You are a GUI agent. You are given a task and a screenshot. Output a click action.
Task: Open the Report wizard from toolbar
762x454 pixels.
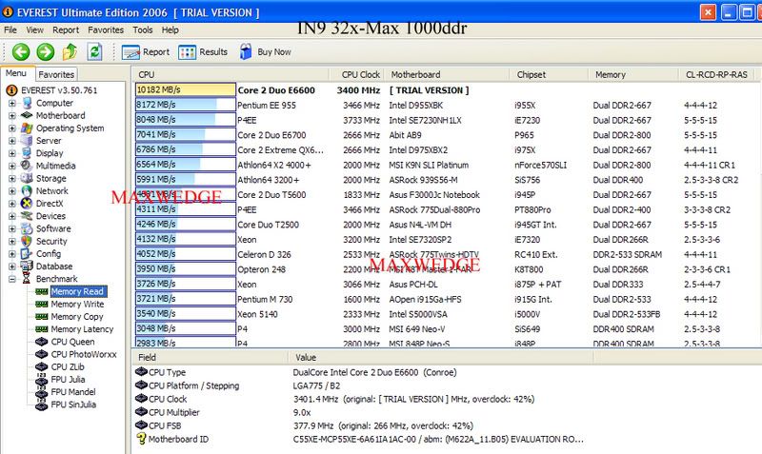[x=146, y=52]
